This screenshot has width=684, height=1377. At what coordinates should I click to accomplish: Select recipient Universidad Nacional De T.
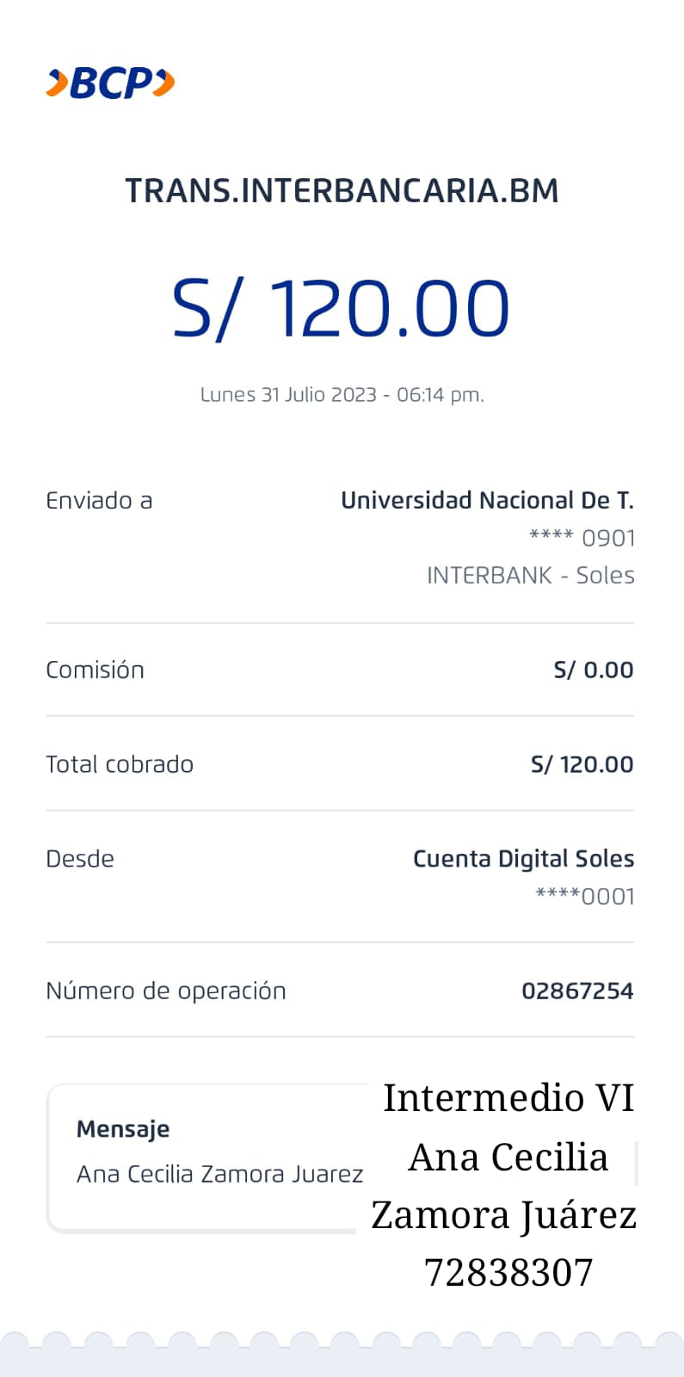(x=487, y=500)
